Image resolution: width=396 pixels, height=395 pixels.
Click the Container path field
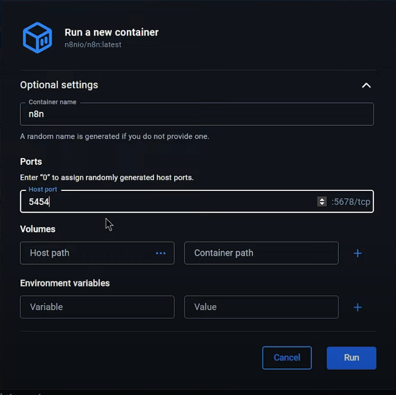click(x=261, y=253)
